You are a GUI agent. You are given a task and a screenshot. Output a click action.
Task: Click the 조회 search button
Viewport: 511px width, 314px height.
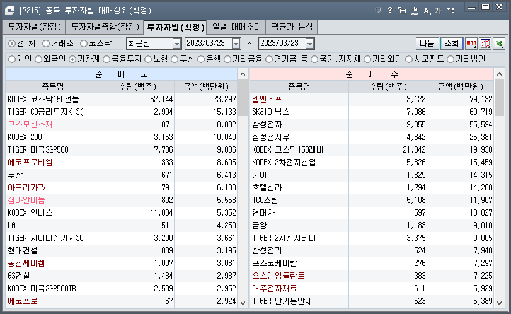[x=452, y=44]
